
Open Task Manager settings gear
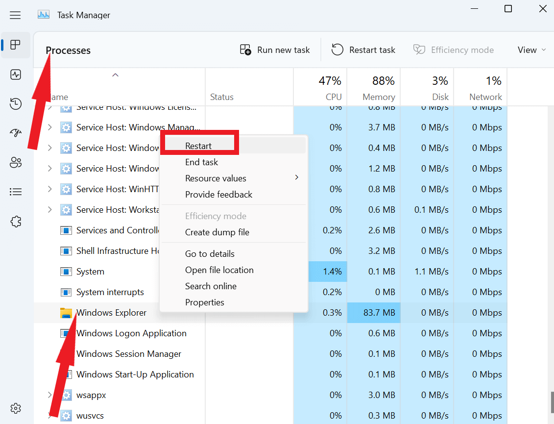pos(15,408)
